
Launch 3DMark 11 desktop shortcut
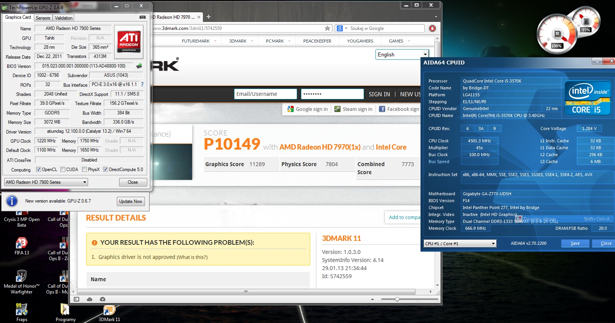[x=109, y=313]
